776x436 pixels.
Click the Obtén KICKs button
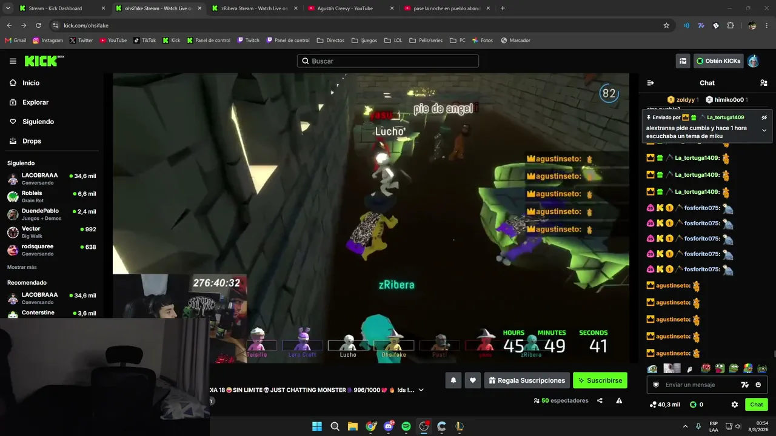click(x=718, y=61)
